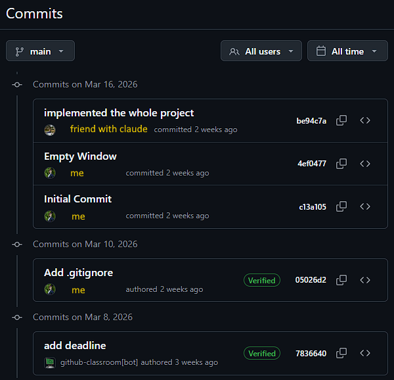Click the github-classroom[bot] author name
The width and height of the screenshot is (394, 380).
coord(98,362)
